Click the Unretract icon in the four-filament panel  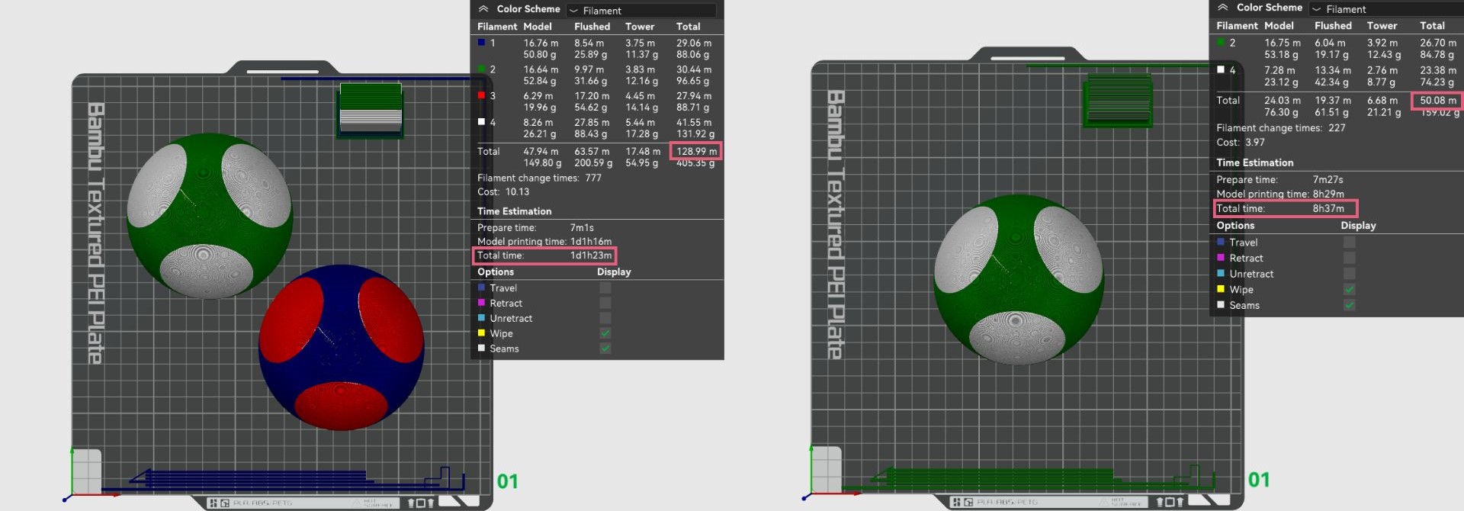[481, 318]
